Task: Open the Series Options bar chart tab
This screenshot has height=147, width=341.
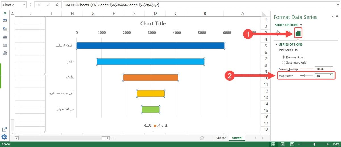Action: point(298,33)
